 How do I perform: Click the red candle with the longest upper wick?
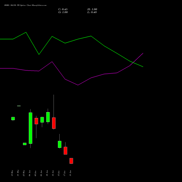click(x=54, y=123)
